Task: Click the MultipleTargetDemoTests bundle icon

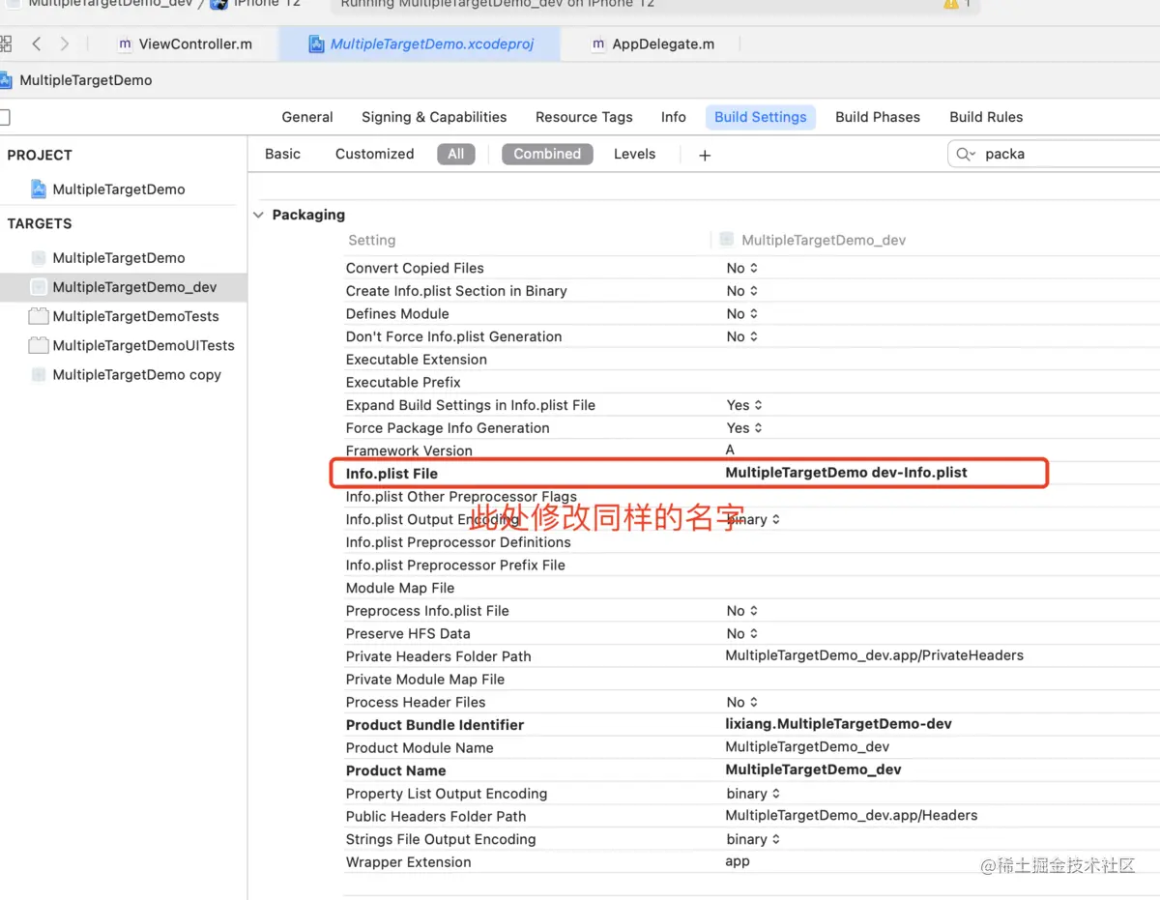Action: point(39,316)
